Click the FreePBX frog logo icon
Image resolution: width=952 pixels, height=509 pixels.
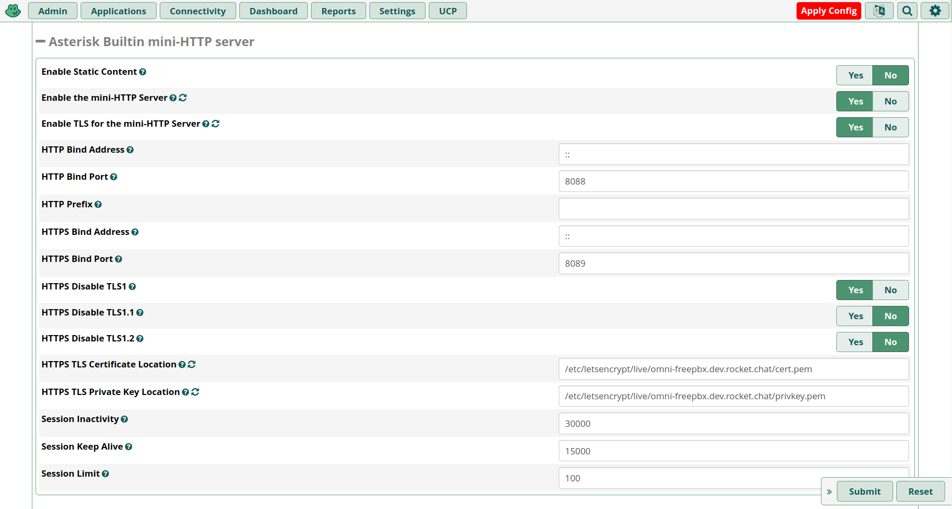coord(13,11)
